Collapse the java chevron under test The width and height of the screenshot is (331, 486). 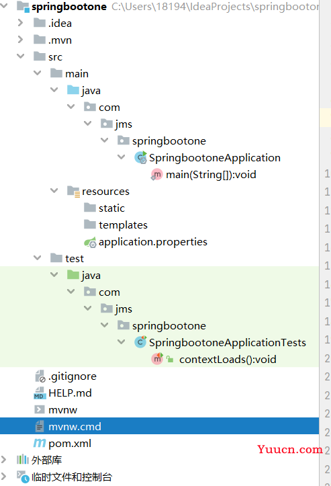[x=54, y=274]
